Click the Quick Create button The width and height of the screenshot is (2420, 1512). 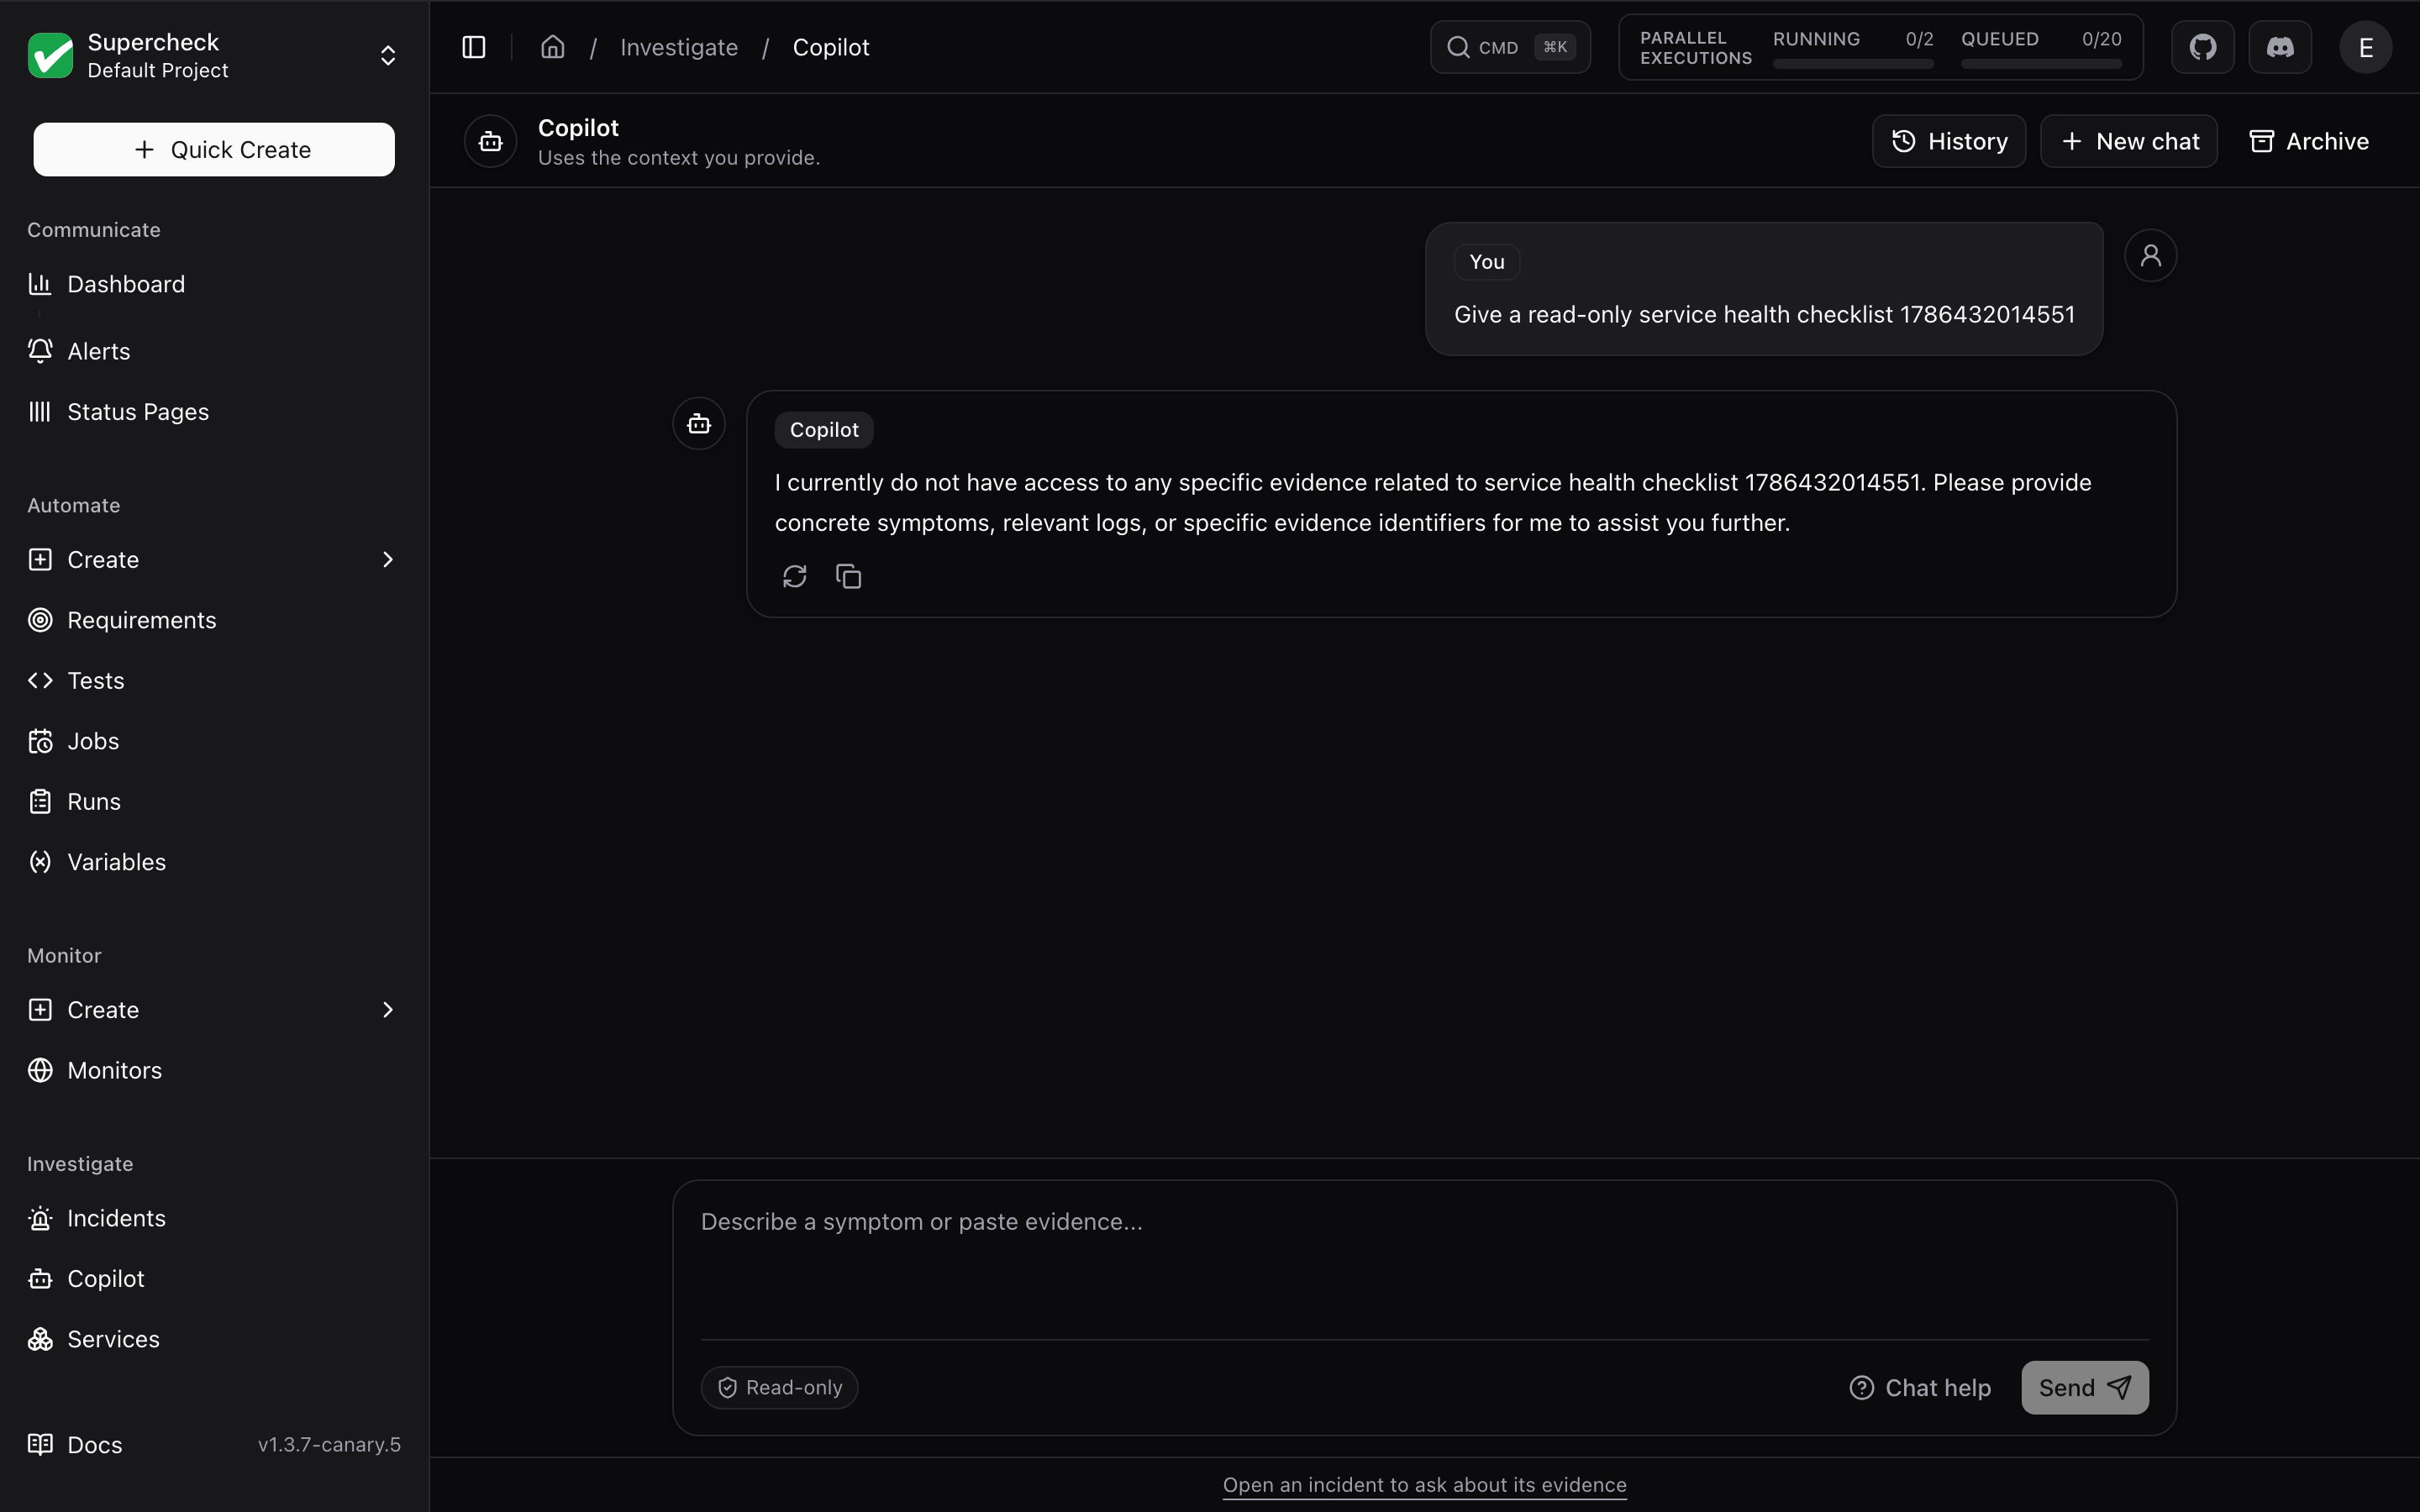(214, 150)
